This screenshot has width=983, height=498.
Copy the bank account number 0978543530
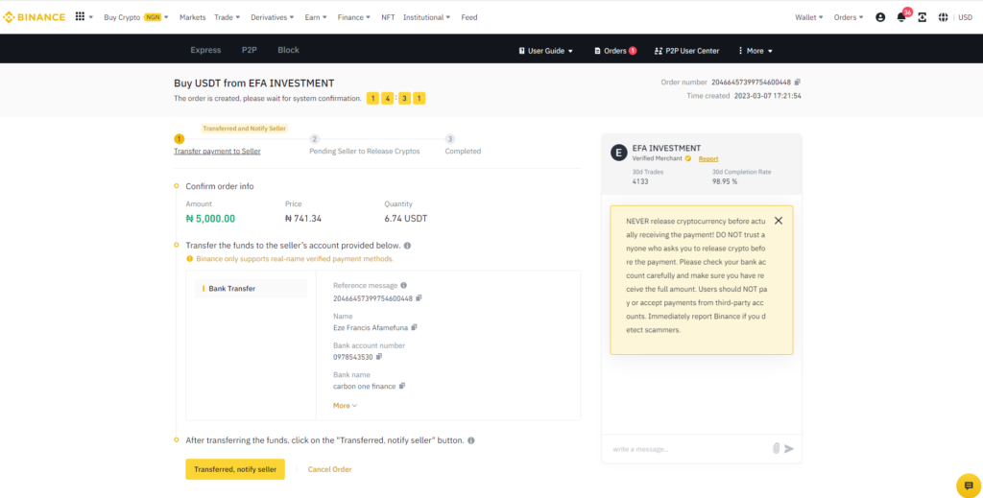point(378,357)
